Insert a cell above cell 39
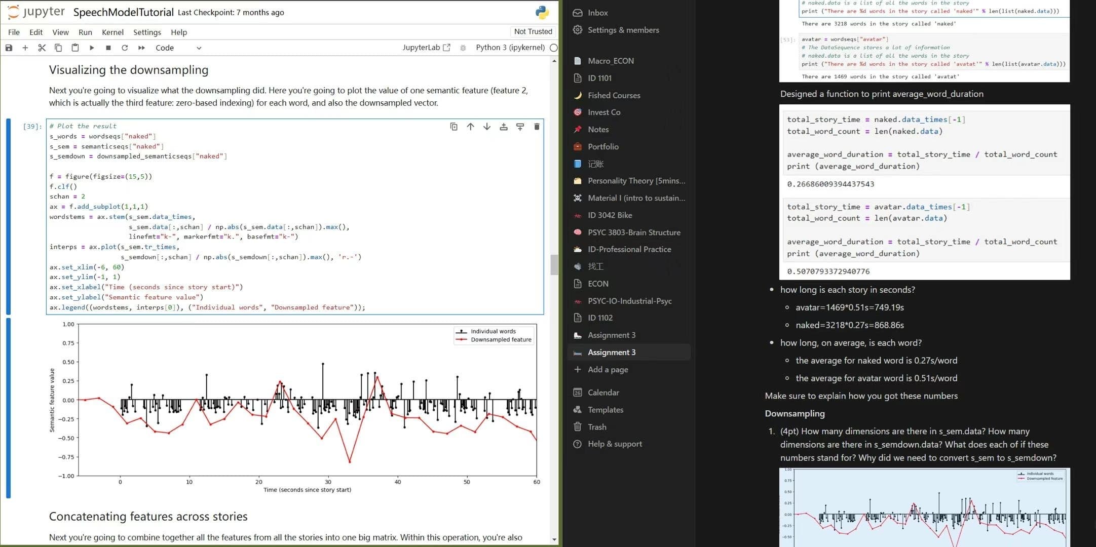Viewport: 1096px width, 547px height. pyautogui.click(x=504, y=127)
